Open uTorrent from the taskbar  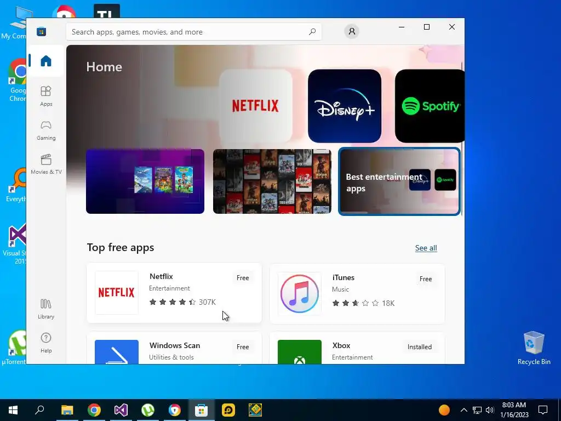click(x=148, y=410)
